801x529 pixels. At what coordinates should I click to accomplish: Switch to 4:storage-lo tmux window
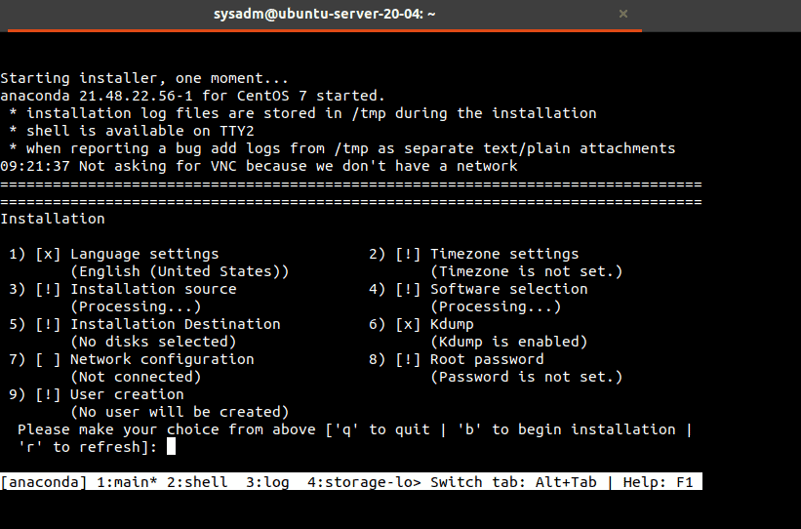tap(364, 482)
